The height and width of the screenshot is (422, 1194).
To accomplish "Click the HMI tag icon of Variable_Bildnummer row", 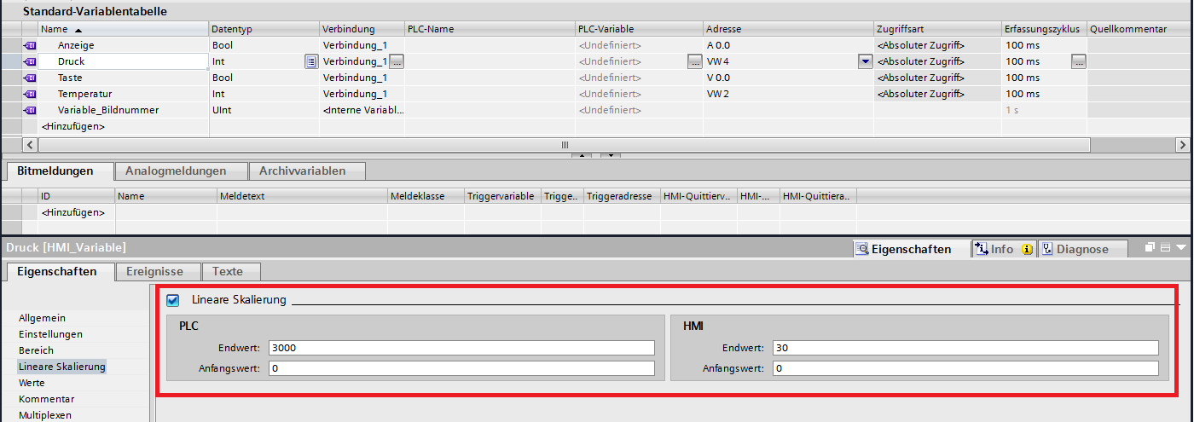I will [30, 110].
